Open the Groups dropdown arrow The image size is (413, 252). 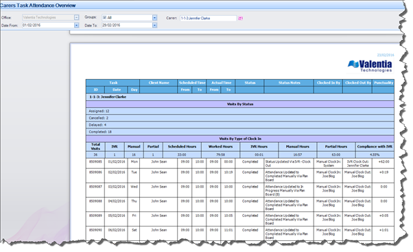(154, 18)
